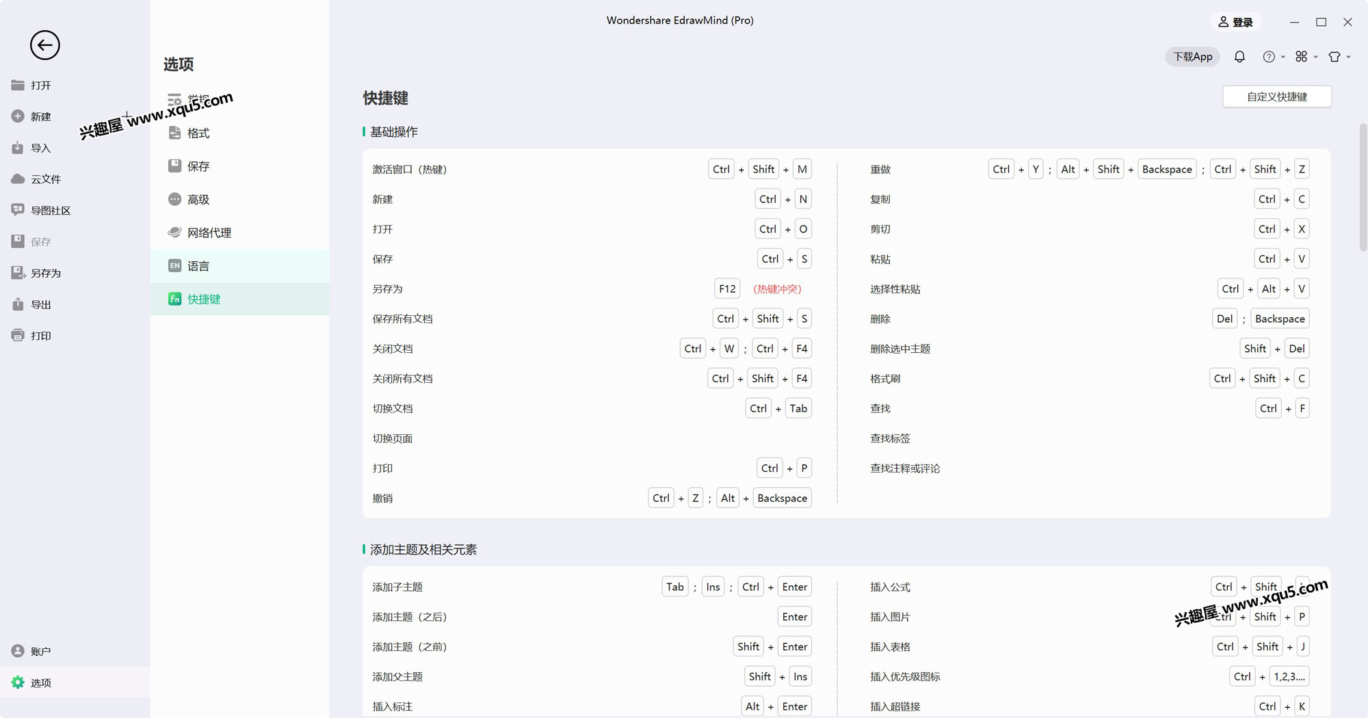Click the 重做 row label
This screenshot has width=1368, height=718.
[880, 169]
